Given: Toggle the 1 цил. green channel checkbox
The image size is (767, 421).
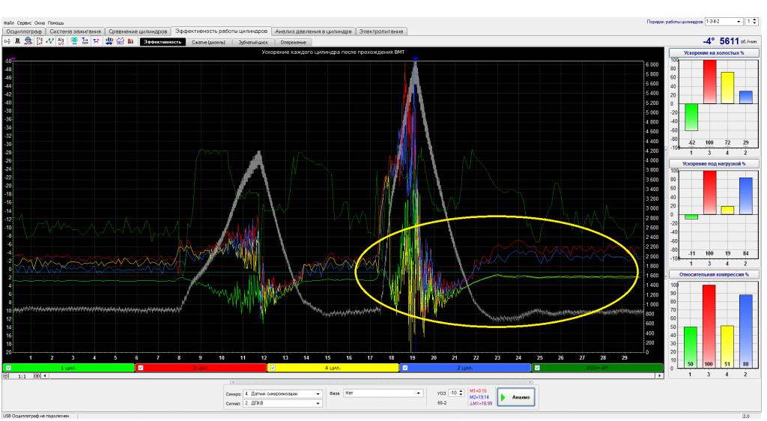Looking at the screenshot, I should 9,368.
